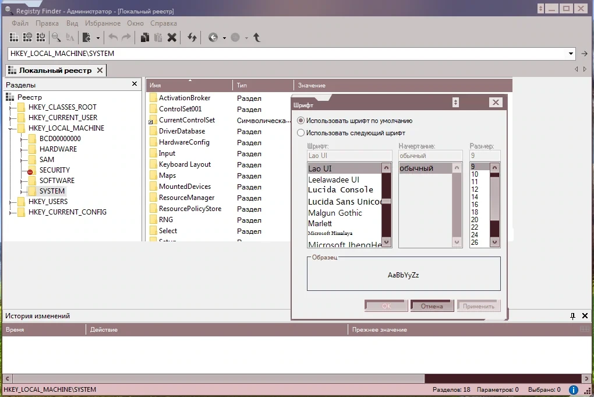Select the MountedDevices row
Image resolution: width=594 pixels, height=397 pixels.
185,187
